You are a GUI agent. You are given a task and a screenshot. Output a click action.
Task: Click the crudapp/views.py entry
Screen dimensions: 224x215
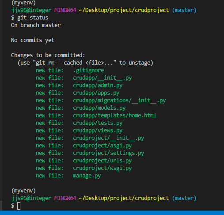click(x=98, y=131)
